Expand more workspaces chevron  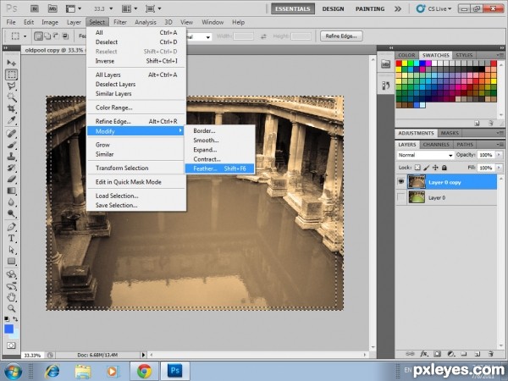tap(398, 8)
